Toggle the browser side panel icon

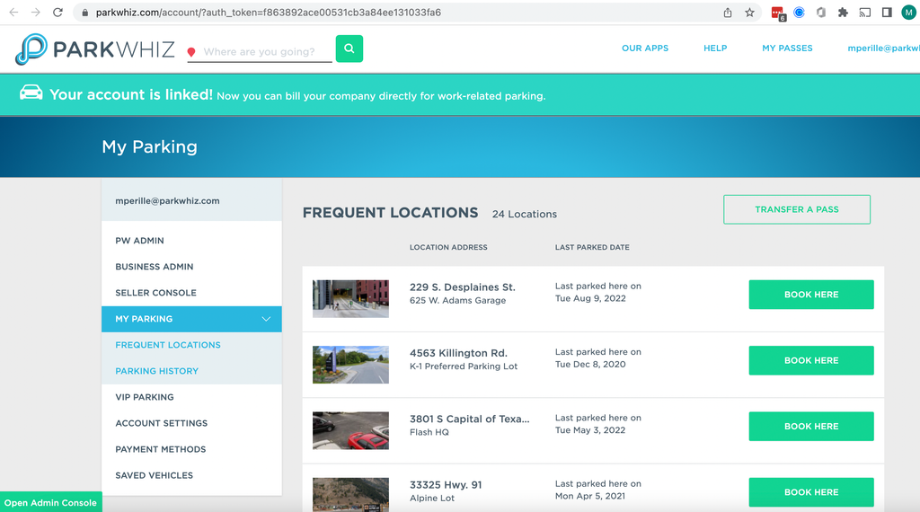[x=887, y=13]
